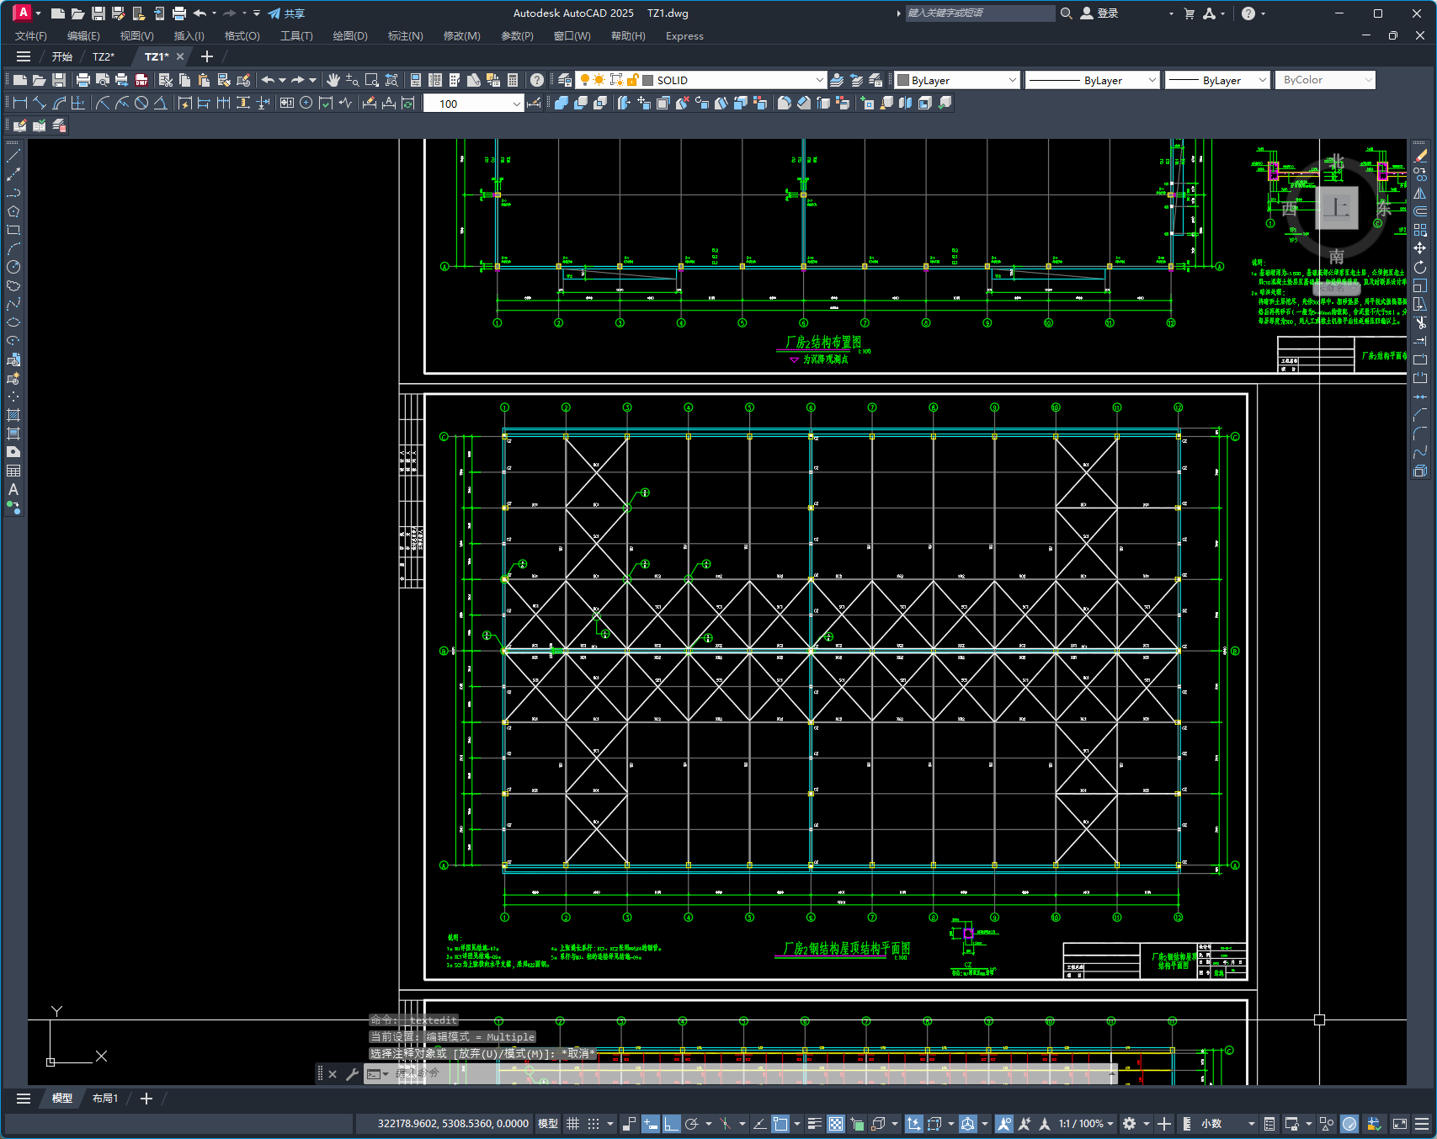
Task: Click the customize command line wrench icon
Action: coord(352,1074)
